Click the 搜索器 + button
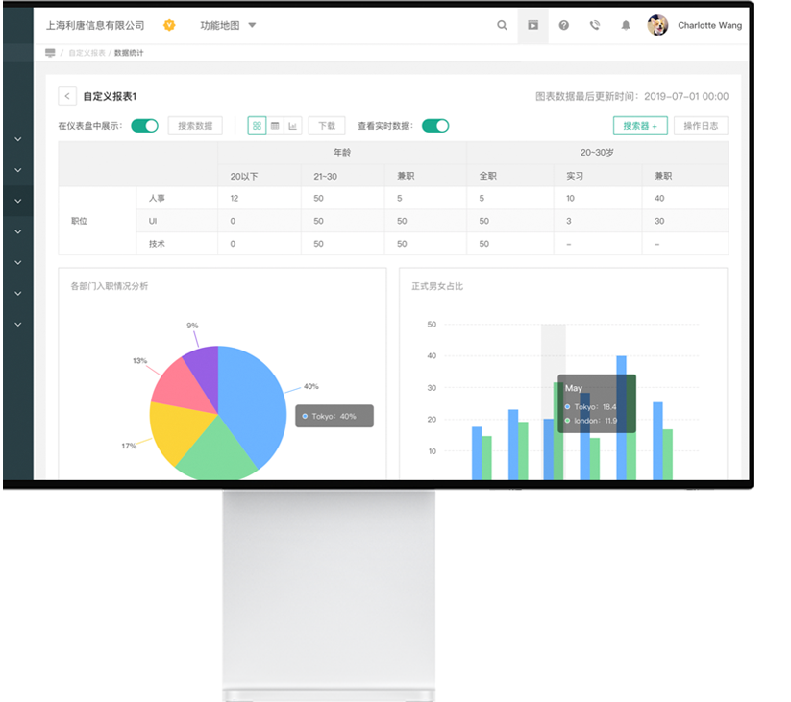 pos(640,126)
